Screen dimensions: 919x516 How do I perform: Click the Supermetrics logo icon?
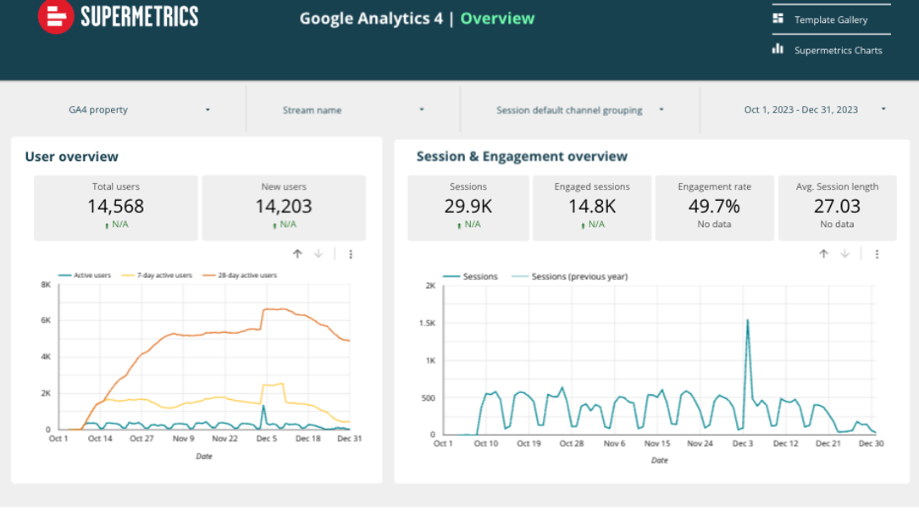pos(56,16)
